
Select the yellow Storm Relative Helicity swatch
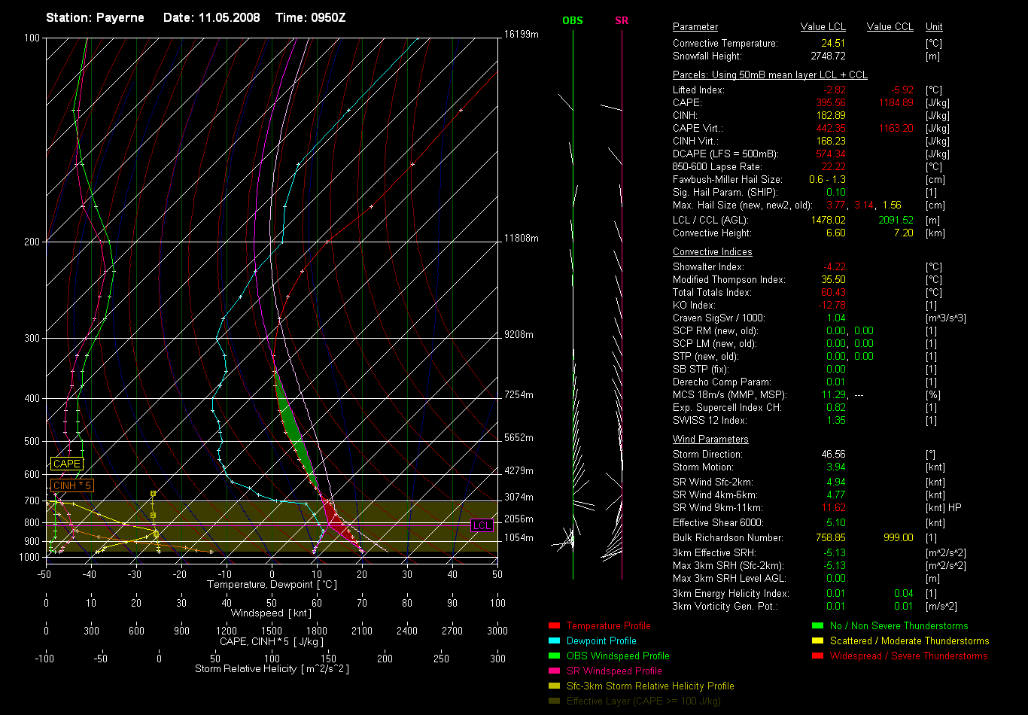554,686
